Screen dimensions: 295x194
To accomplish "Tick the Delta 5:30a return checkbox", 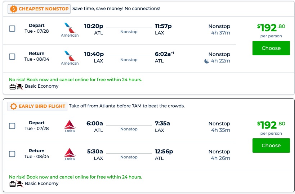I will [x=12, y=154].
